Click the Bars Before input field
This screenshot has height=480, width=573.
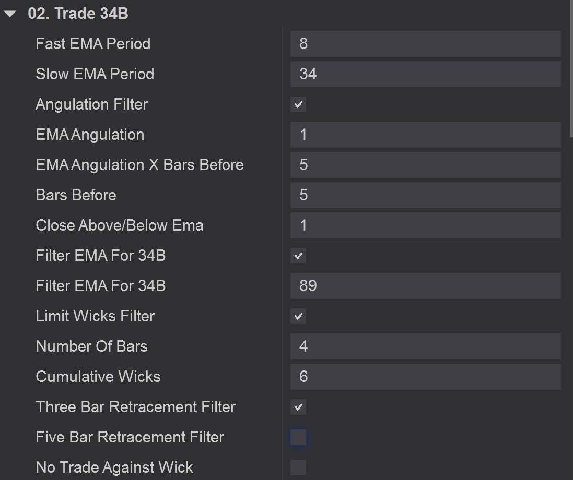point(425,195)
